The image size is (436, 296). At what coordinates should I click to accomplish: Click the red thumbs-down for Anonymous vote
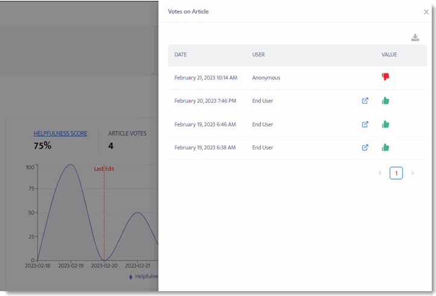[385, 77]
